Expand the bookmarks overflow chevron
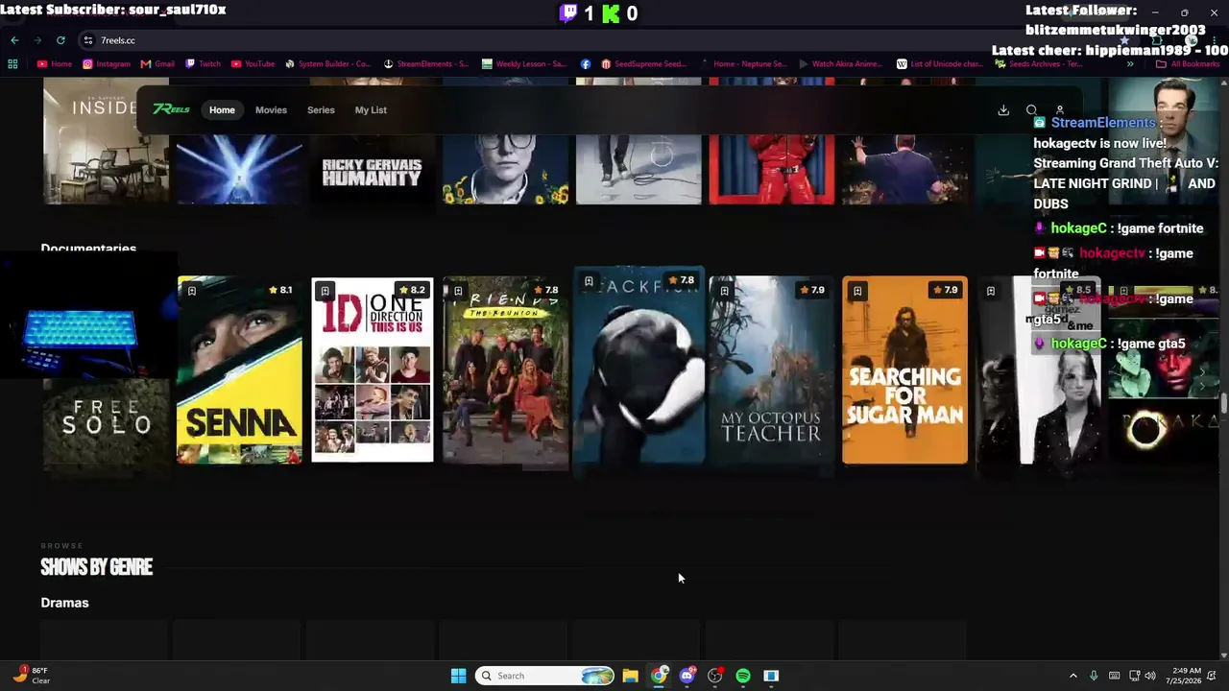 [x=1130, y=64]
